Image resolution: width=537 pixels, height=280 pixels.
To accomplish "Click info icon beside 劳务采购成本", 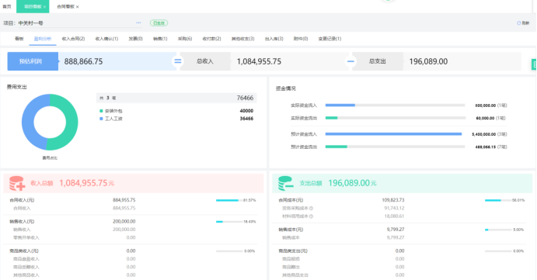I will click(312, 208).
